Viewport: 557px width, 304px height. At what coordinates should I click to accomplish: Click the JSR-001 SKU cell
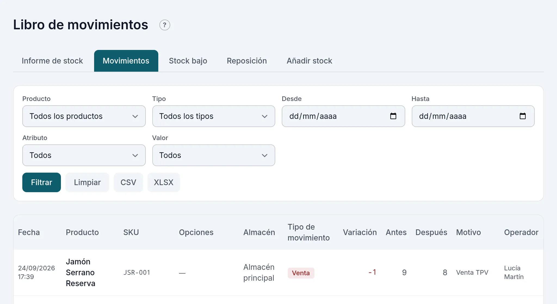click(137, 273)
